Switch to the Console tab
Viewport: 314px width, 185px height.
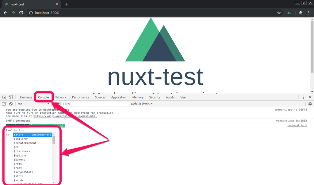coord(44,97)
